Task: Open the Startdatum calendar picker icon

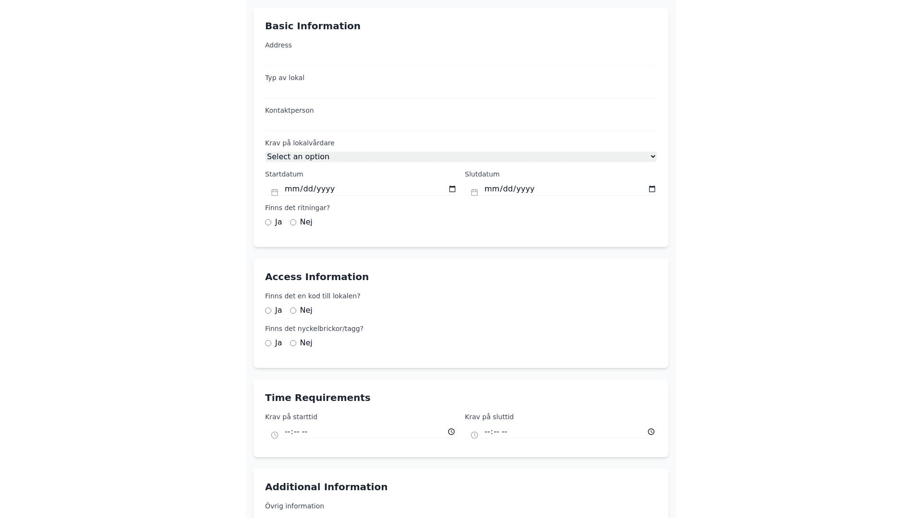Action: [452, 189]
